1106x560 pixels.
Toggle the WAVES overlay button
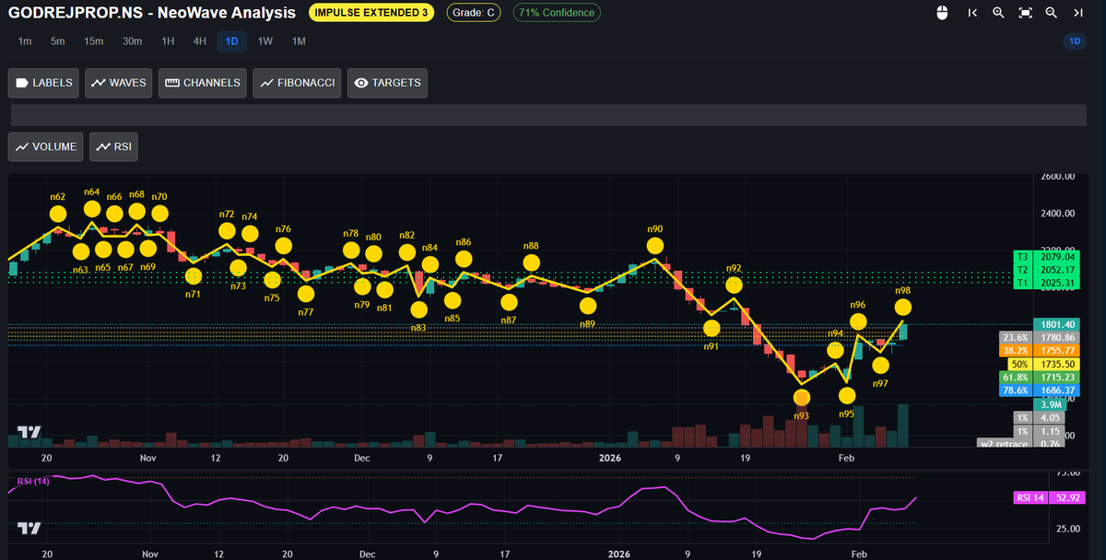119,83
